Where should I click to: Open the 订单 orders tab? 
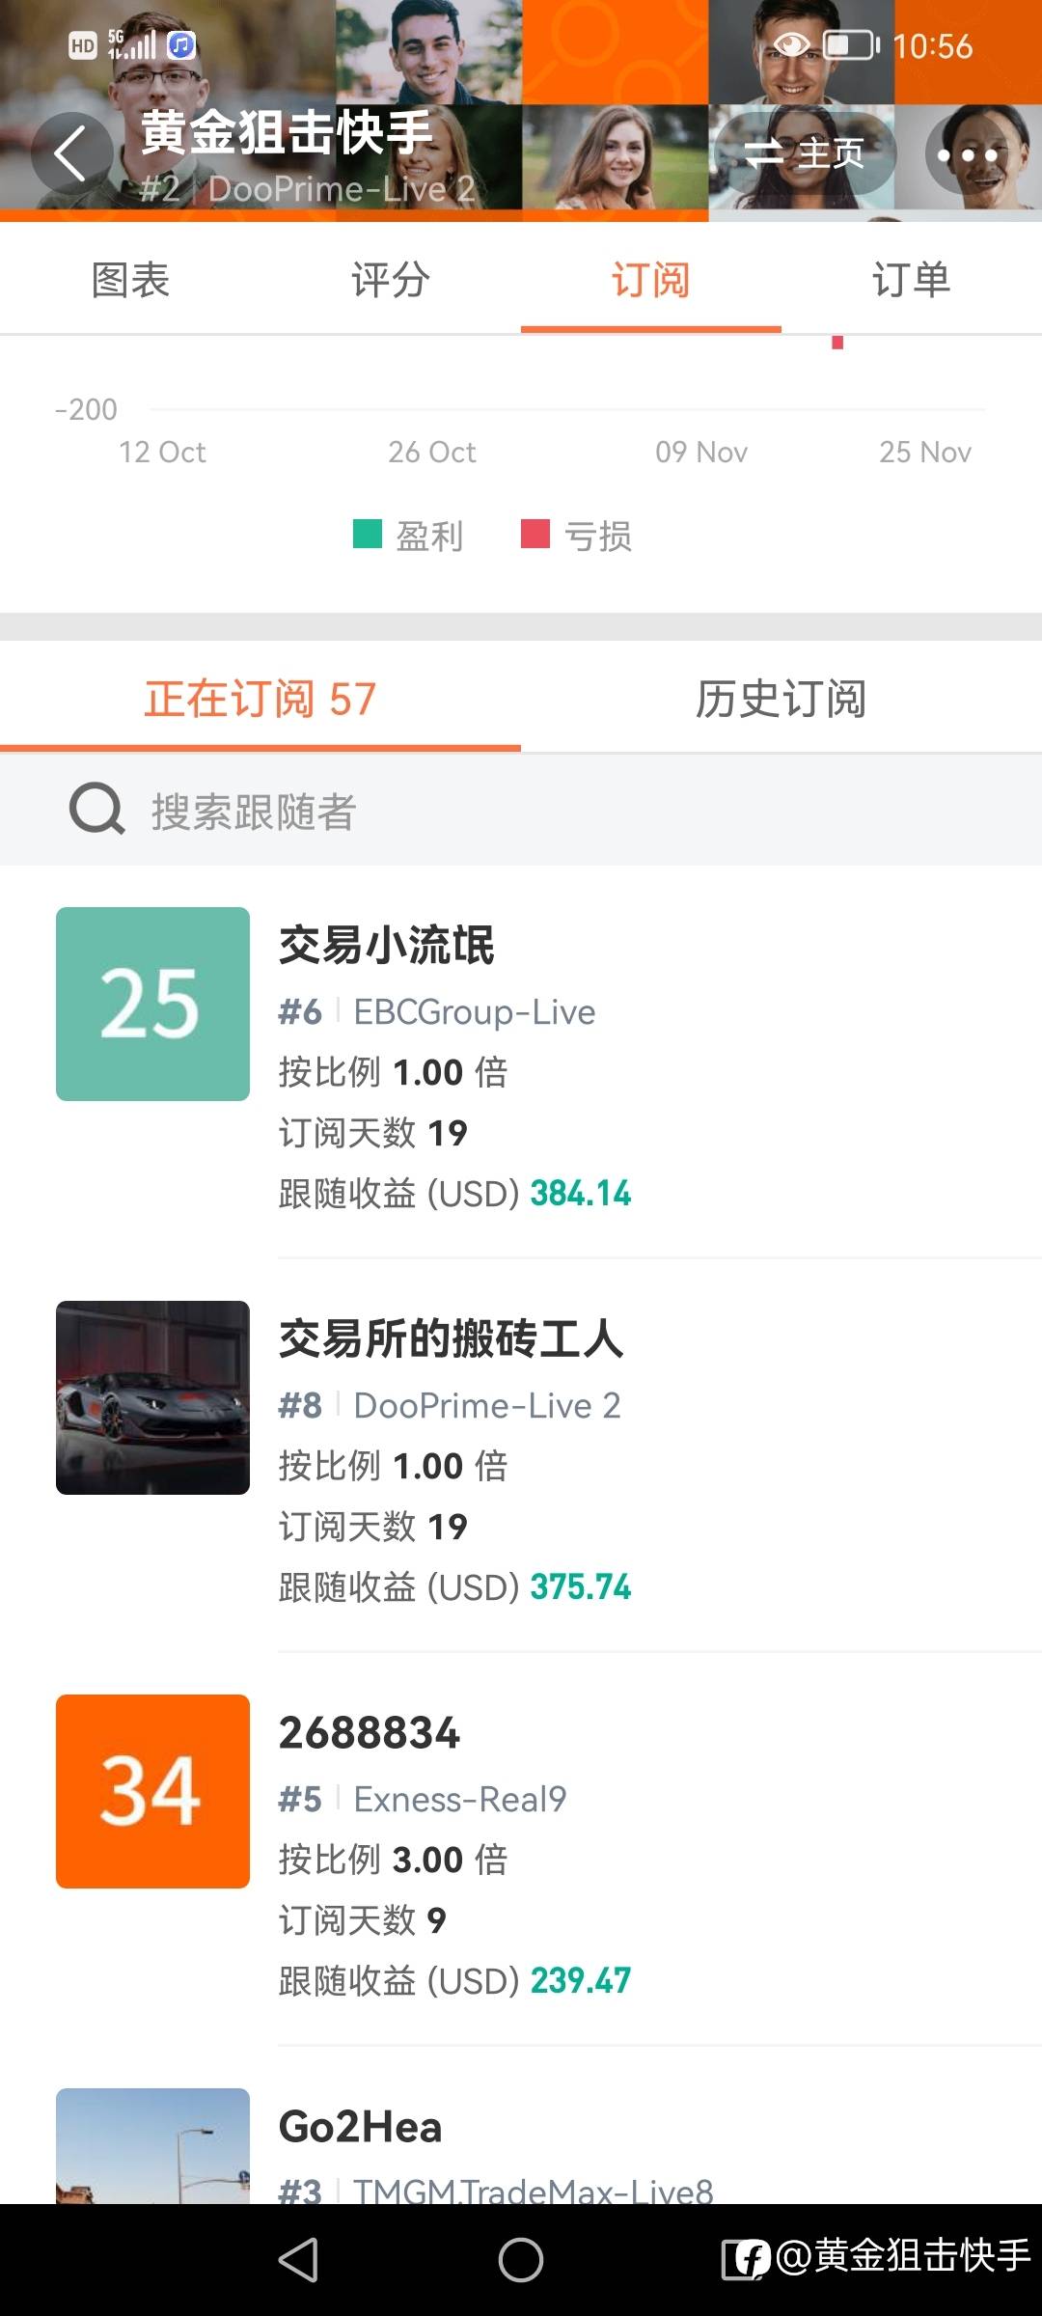pyautogui.click(x=911, y=280)
